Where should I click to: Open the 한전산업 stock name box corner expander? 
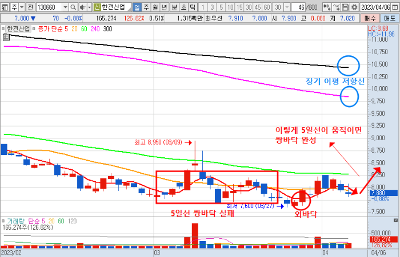click(x=130, y=10)
